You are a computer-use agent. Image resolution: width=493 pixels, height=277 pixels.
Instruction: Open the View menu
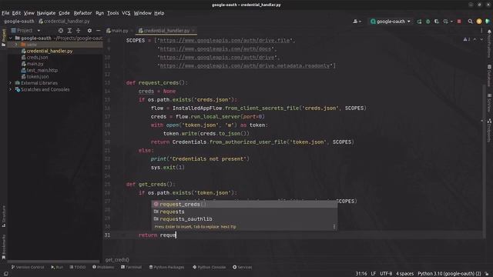29,13
